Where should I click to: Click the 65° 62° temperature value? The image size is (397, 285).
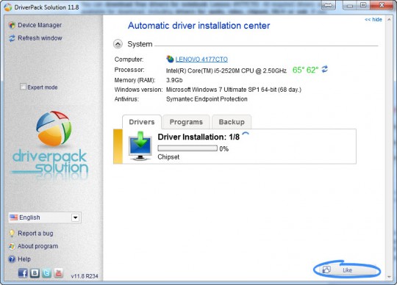pos(305,70)
